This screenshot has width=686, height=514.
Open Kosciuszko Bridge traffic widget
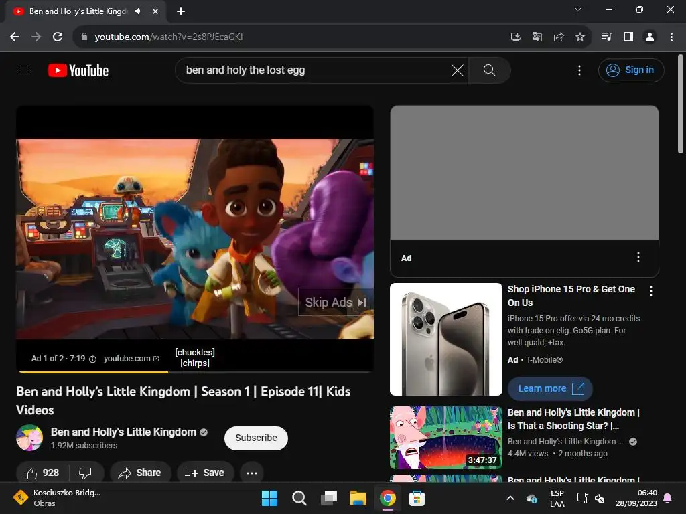click(57, 498)
